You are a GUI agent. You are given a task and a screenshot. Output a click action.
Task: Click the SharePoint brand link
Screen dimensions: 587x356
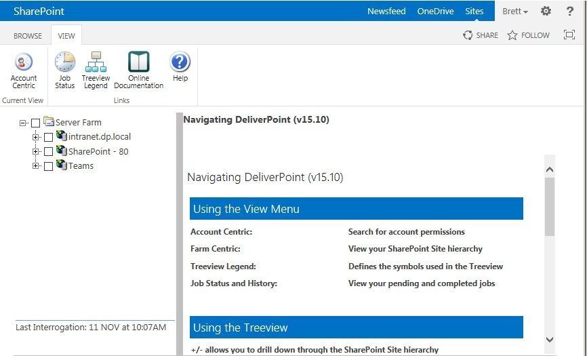click(x=39, y=12)
